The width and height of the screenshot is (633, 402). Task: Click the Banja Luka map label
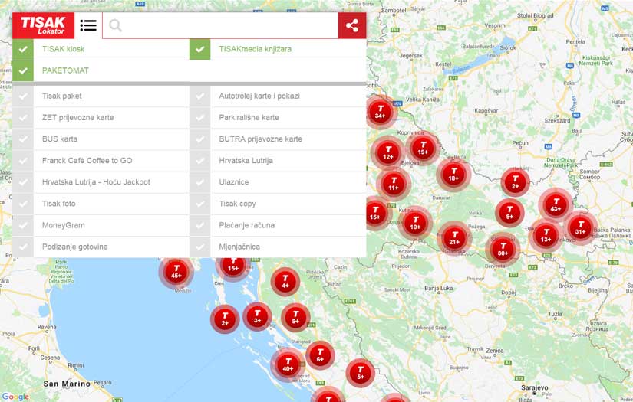(x=438, y=289)
